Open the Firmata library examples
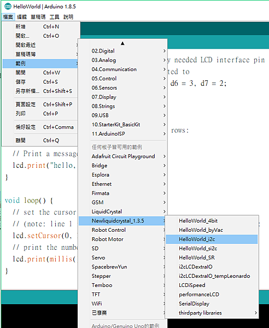This screenshot has width=269, height=328. click(x=123, y=193)
